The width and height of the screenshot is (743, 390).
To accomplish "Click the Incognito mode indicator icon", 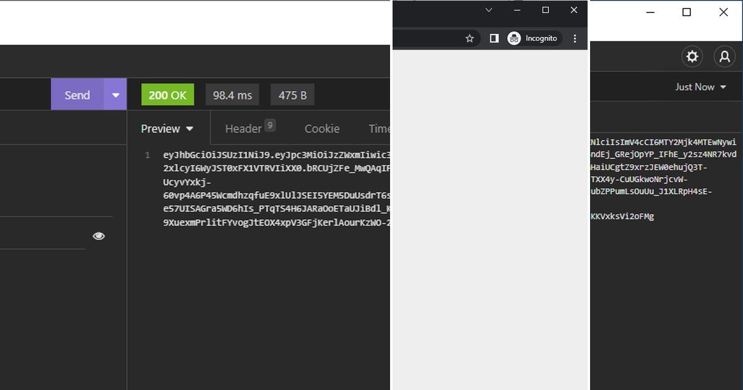I will pos(513,38).
